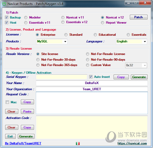Select the Custom Value radio button
Screen dimensions: 153x148
tap(87, 65)
